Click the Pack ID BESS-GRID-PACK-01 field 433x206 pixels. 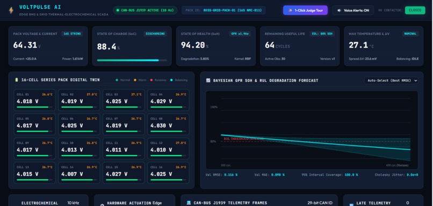223,11
